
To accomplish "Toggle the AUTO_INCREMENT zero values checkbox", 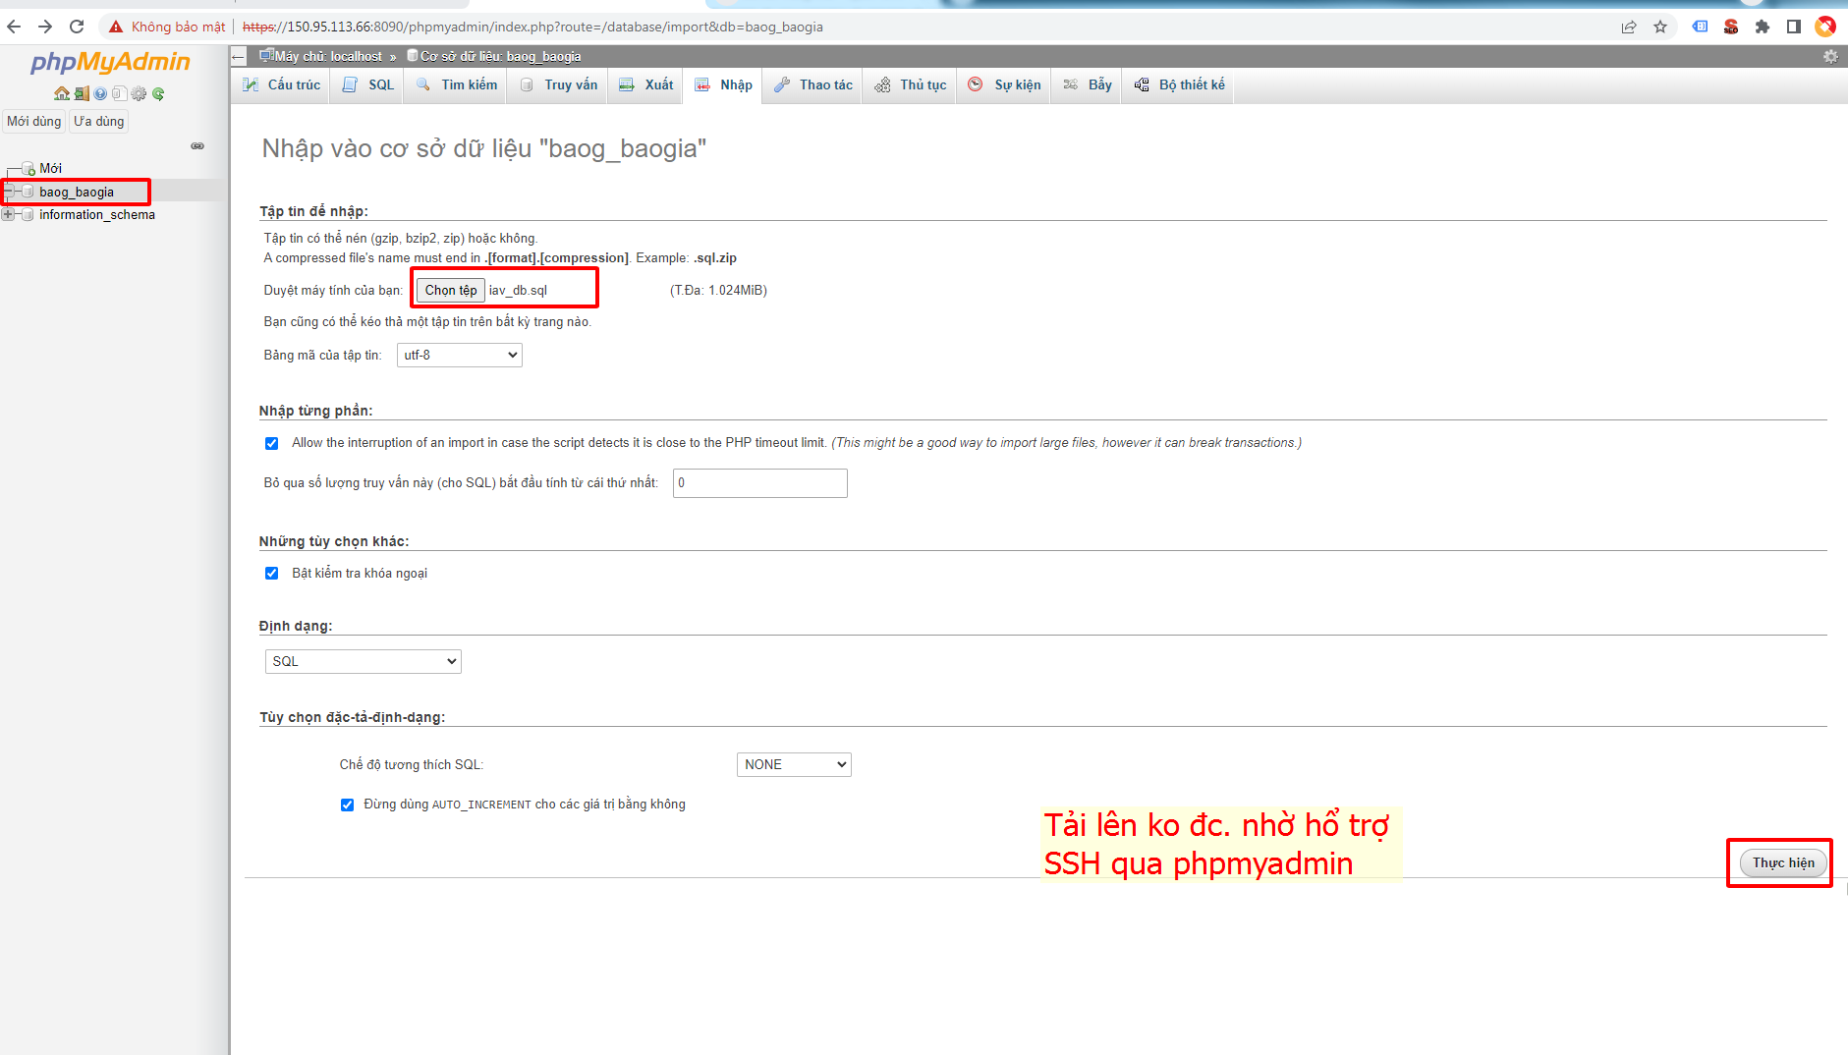I will [x=347, y=805].
